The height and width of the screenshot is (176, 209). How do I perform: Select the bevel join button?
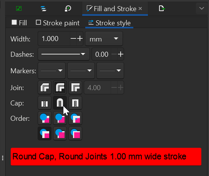coord(45,87)
